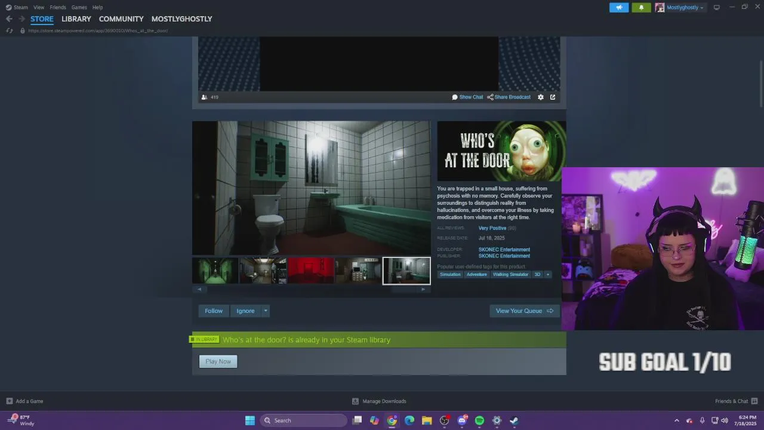Open the Steam announcements megaphone button

[x=619, y=7]
